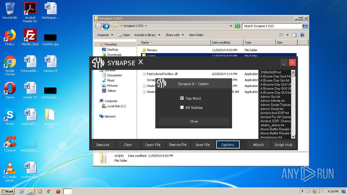Click the Attach button
The image size is (347, 195).
258,145
